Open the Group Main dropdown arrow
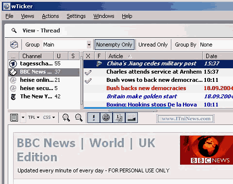 coord(89,45)
